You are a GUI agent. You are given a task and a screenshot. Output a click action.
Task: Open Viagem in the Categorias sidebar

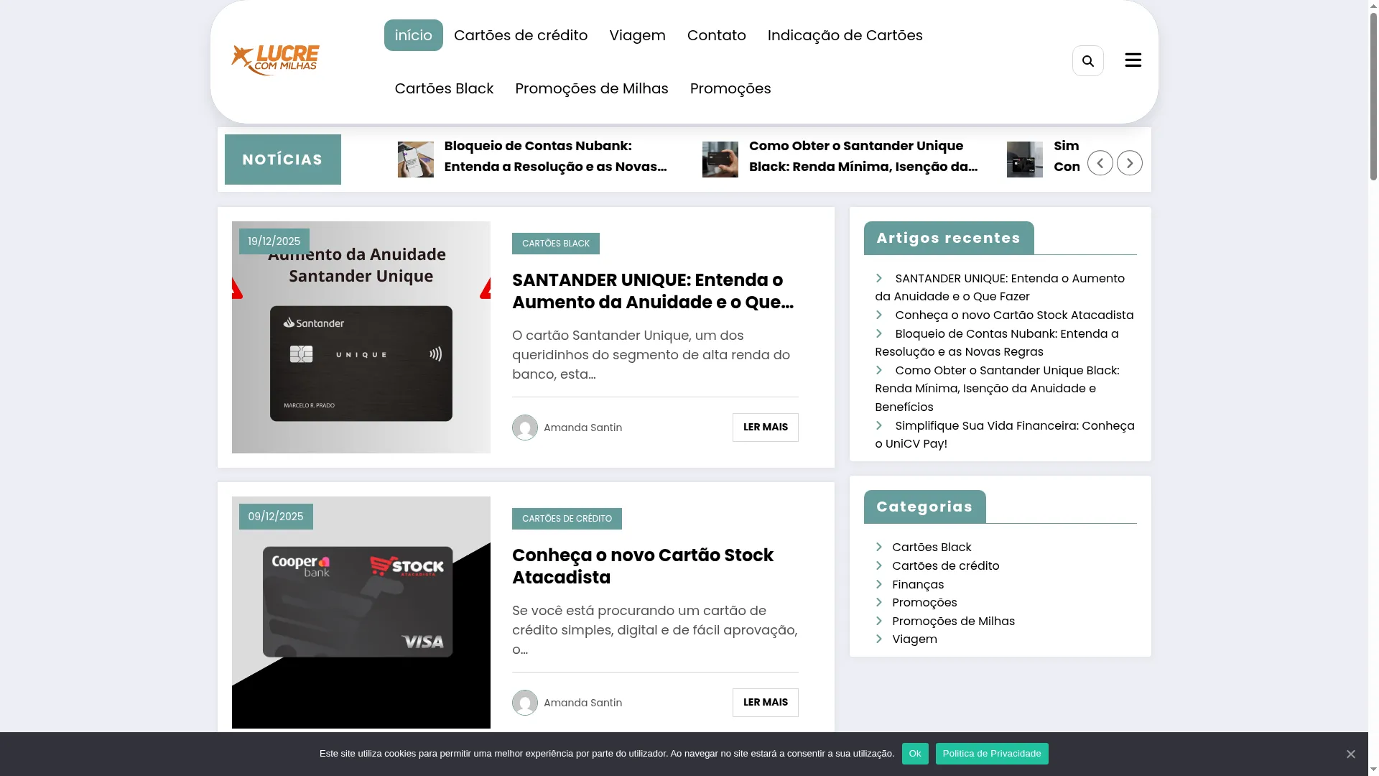pos(914,639)
